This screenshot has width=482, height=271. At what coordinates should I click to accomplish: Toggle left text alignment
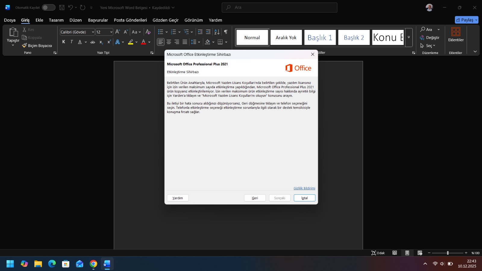161,42
